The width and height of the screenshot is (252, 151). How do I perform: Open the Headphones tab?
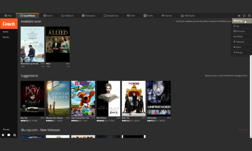coord(111,15)
